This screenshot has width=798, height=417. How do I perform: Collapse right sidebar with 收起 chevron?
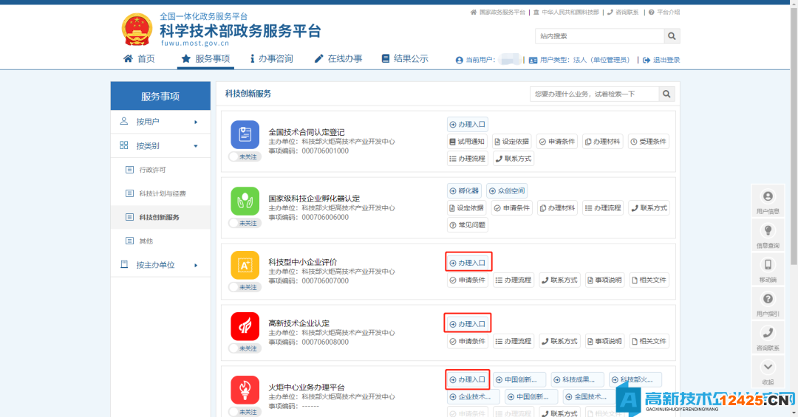[768, 370]
